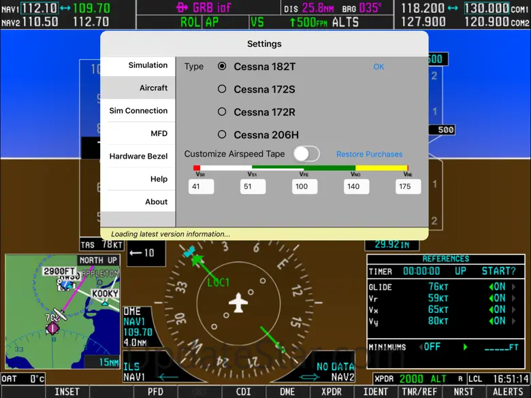The height and width of the screenshot is (398, 531).
Task: Open the MFD settings tab
Action: [138, 133]
